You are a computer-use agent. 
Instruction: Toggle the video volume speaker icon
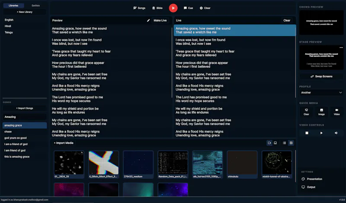(x=336, y=133)
